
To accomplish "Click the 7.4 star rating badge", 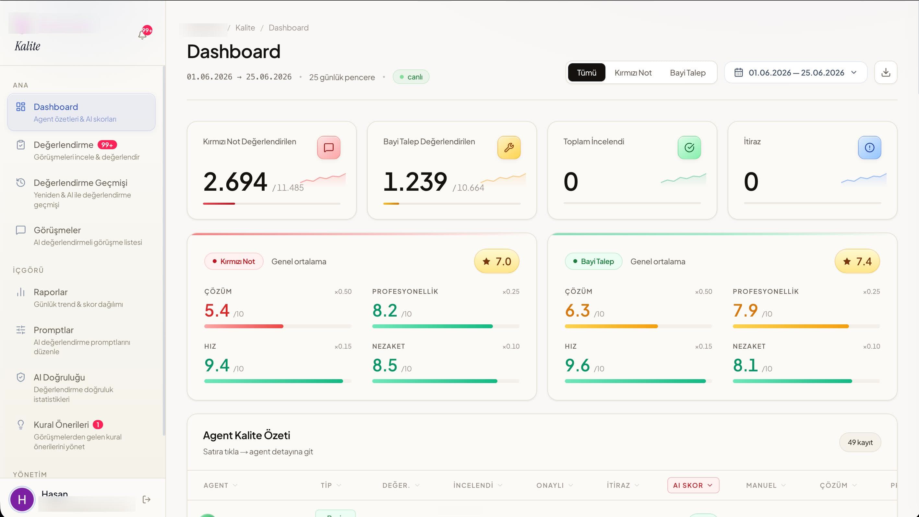I will [x=857, y=261].
